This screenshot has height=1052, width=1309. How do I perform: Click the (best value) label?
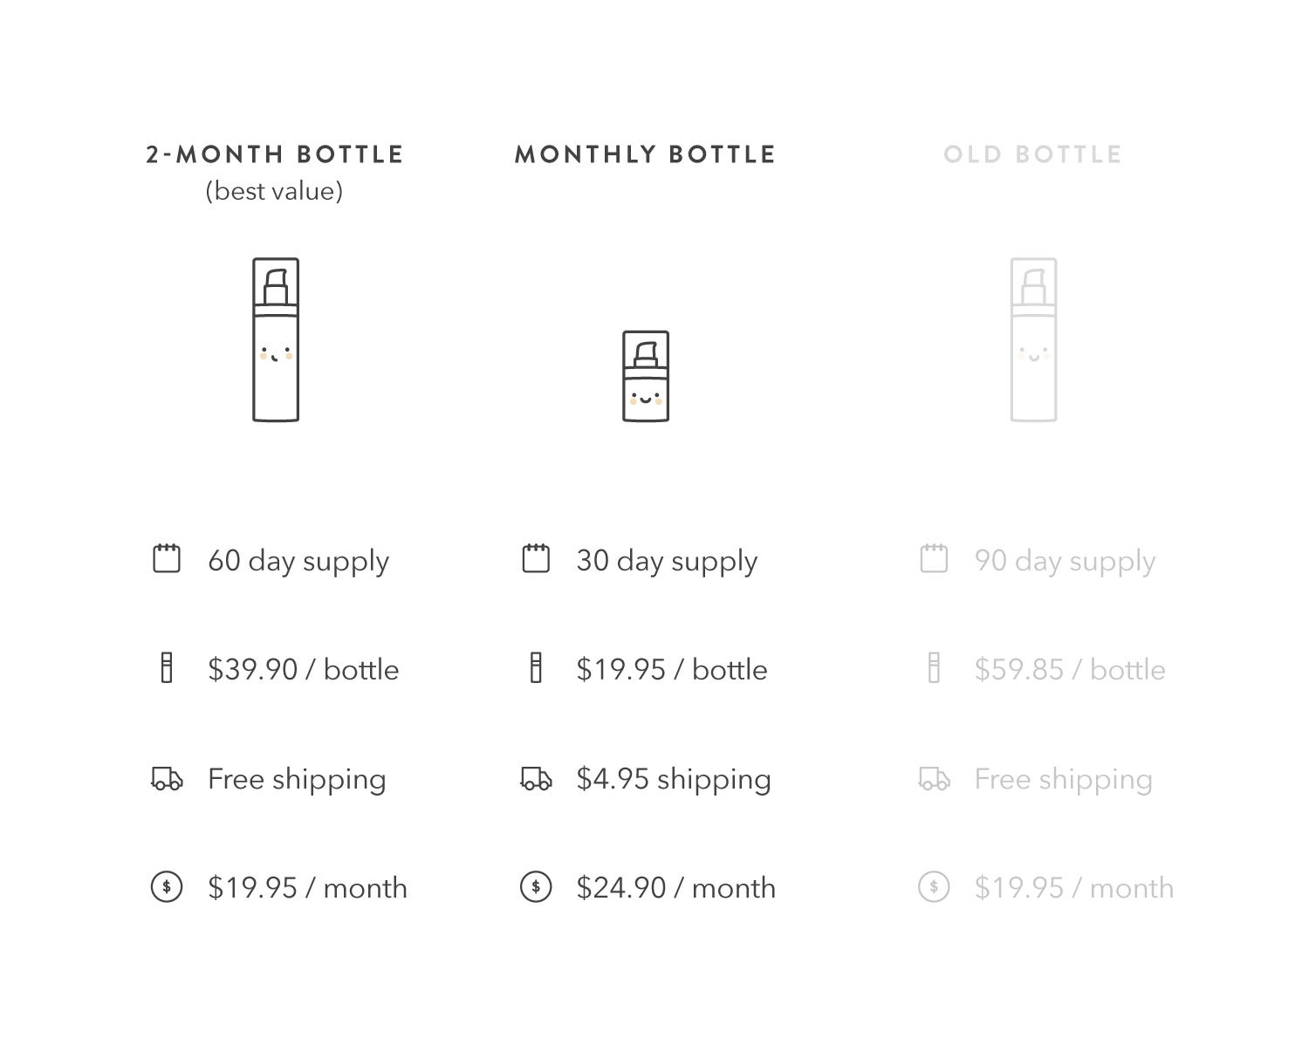pyautogui.click(x=274, y=191)
